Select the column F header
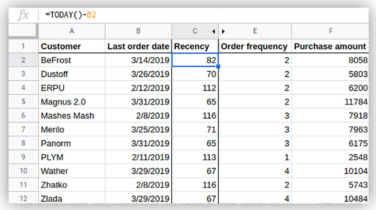Screen dimensions: 376x210 click(x=330, y=31)
